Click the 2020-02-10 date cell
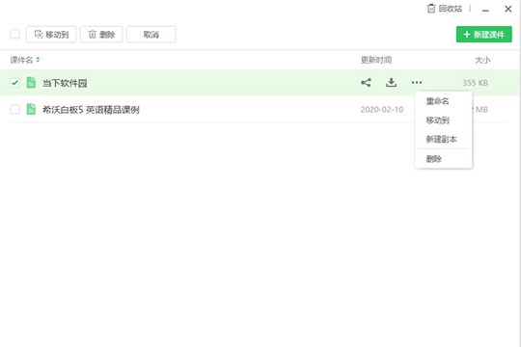The image size is (521, 347). [382, 109]
